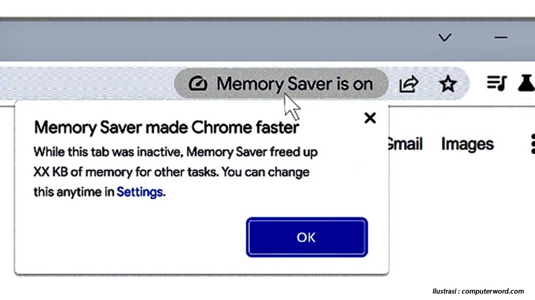The height and width of the screenshot is (300, 535).
Task: Open the media controls playlist icon
Action: [497, 83]
